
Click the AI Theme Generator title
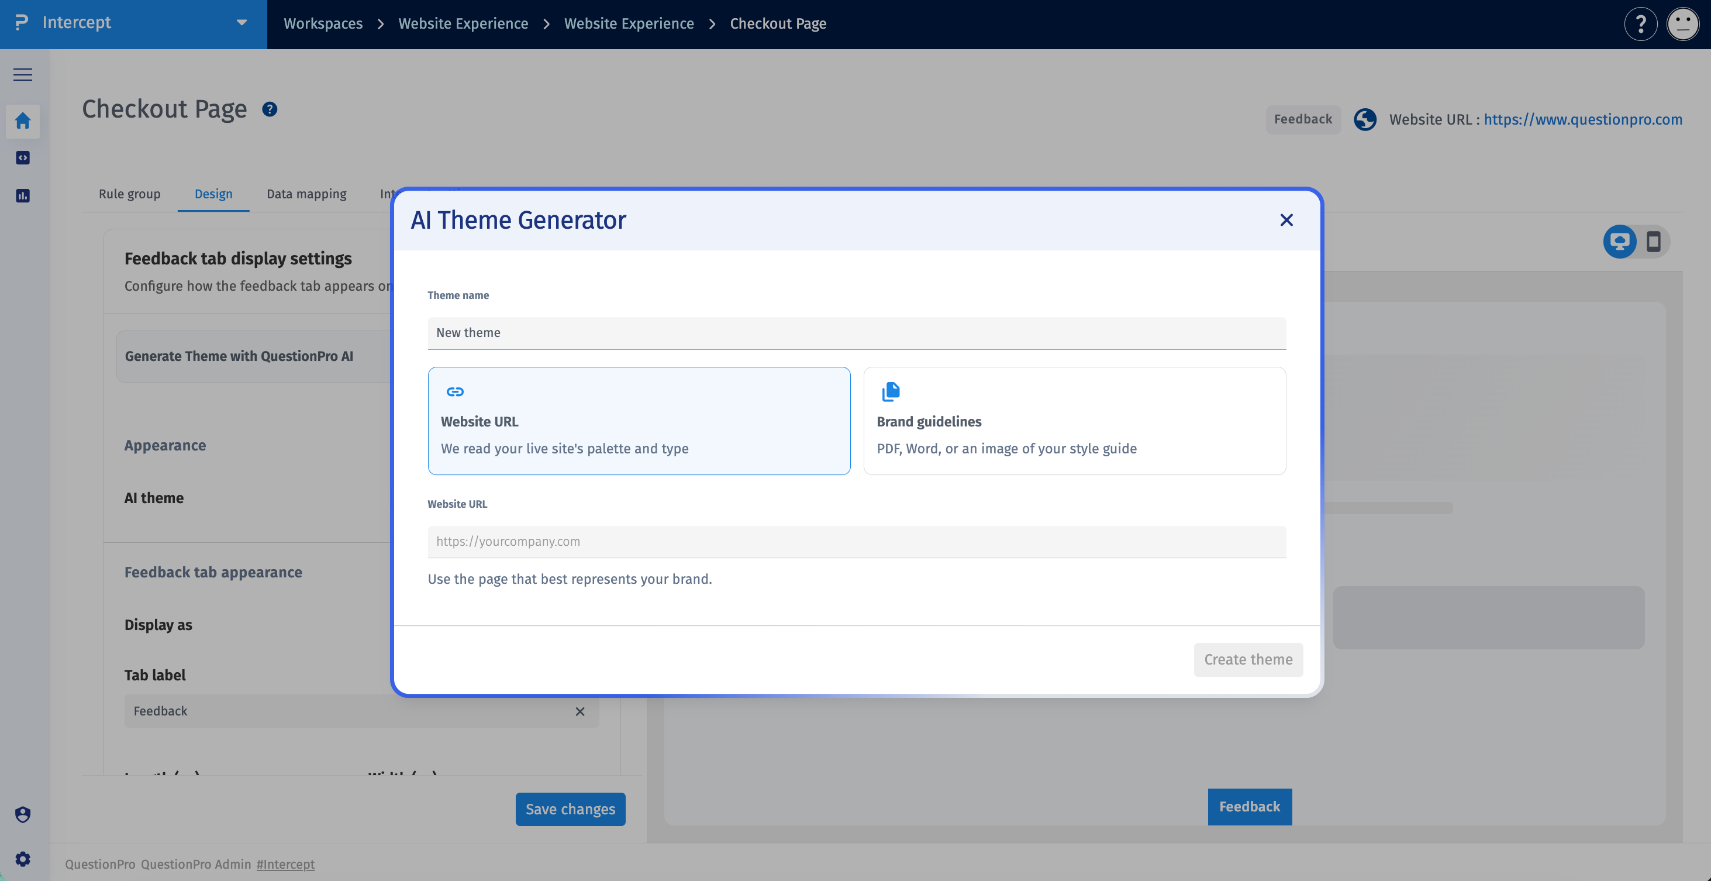pyautogui.click(x=518, y=220)
